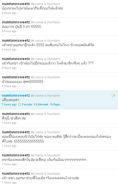Click numtannsweetz above "คชาร้องเพลงสักวันฉันจะดีพอ" tweet
This screenshot has height=187, width=118.
[x=16, y=155]
